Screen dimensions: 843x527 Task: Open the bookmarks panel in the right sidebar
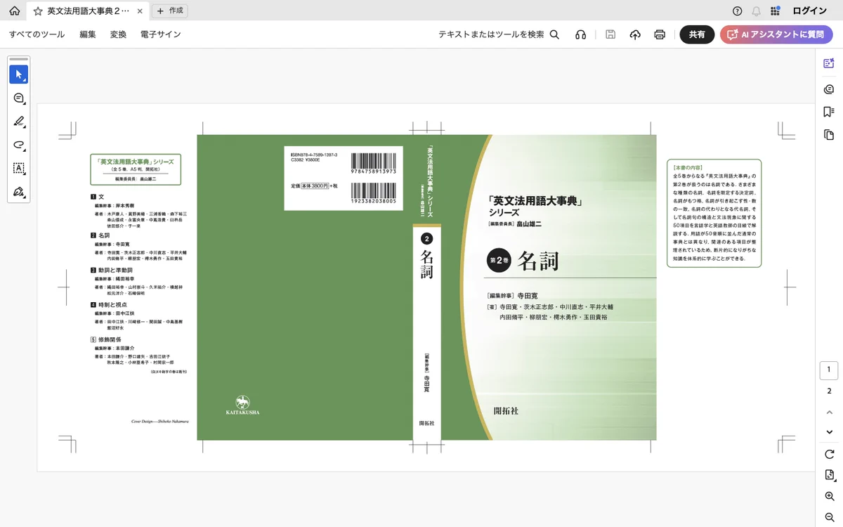point(829,112)
